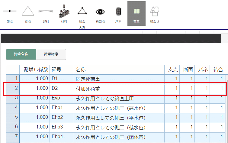Click the 永久作用としての側圧（高水位）cell
The image size is (228, 143).
click(x=119, y=108)
